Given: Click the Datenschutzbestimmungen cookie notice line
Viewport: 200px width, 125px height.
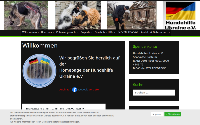Looking at the screenshot, I should click(45, 122).
